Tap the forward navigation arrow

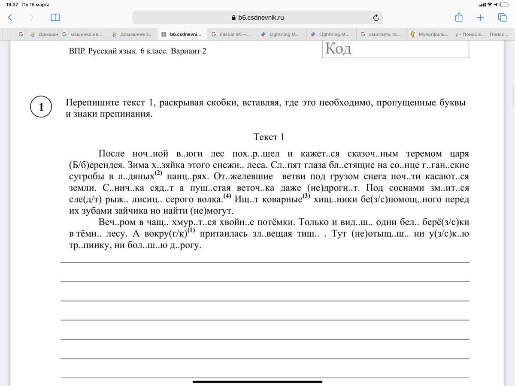(x=32, y=18)
